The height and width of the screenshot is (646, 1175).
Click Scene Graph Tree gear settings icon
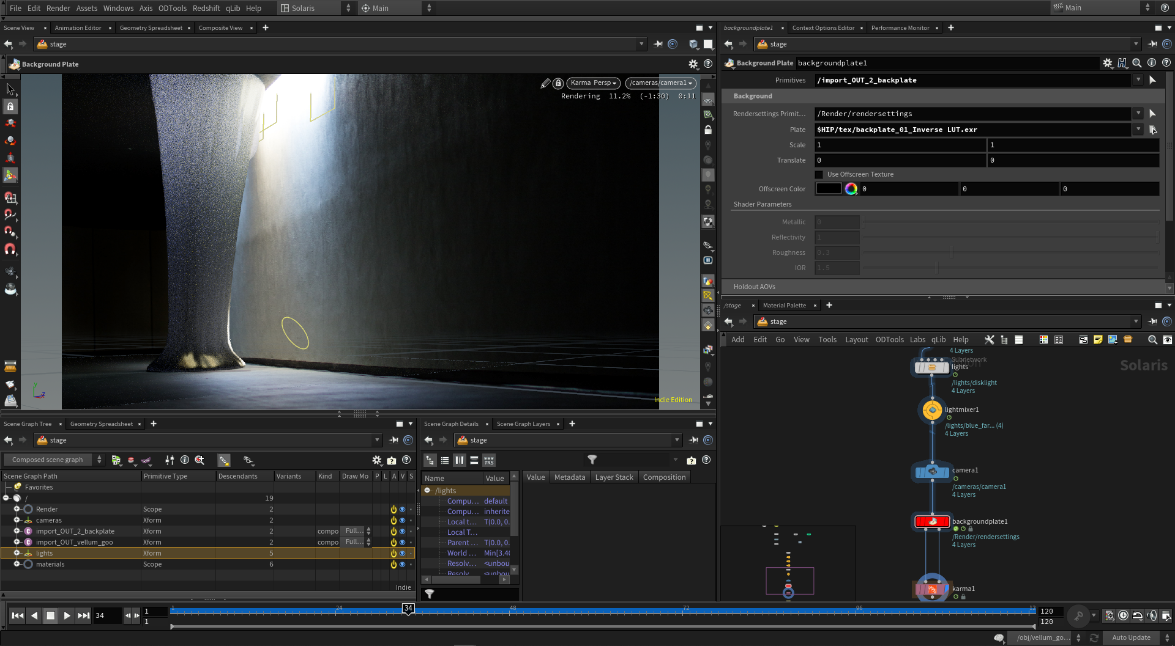point(377,460)
